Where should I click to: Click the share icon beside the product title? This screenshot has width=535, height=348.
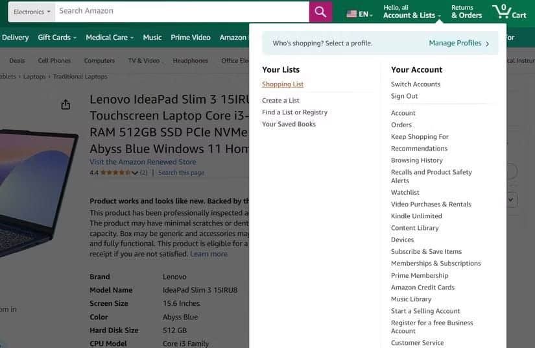pyautogui.click(x=65, y=105)
